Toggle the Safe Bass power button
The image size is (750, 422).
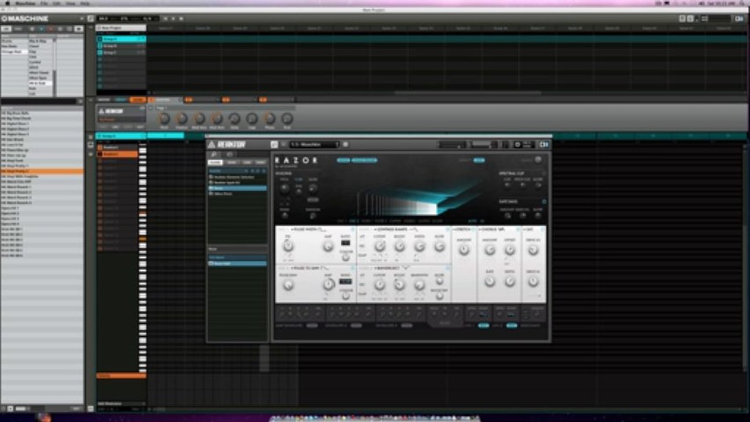544,202
